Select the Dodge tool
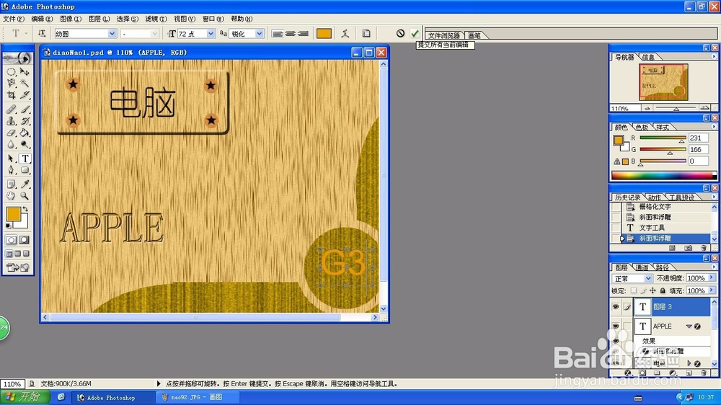The height and width of the screenshot is (405, 721). pyautogui.click(x=25, y=144)
